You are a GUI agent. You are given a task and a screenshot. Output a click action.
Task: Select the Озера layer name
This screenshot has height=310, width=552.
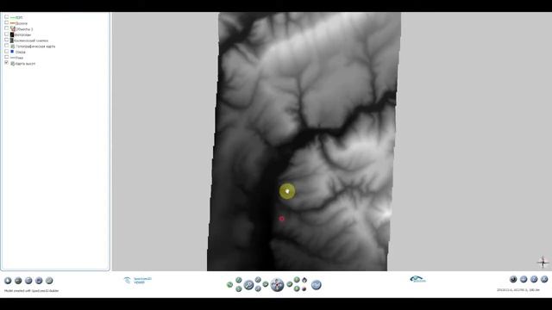click(21, 52)
